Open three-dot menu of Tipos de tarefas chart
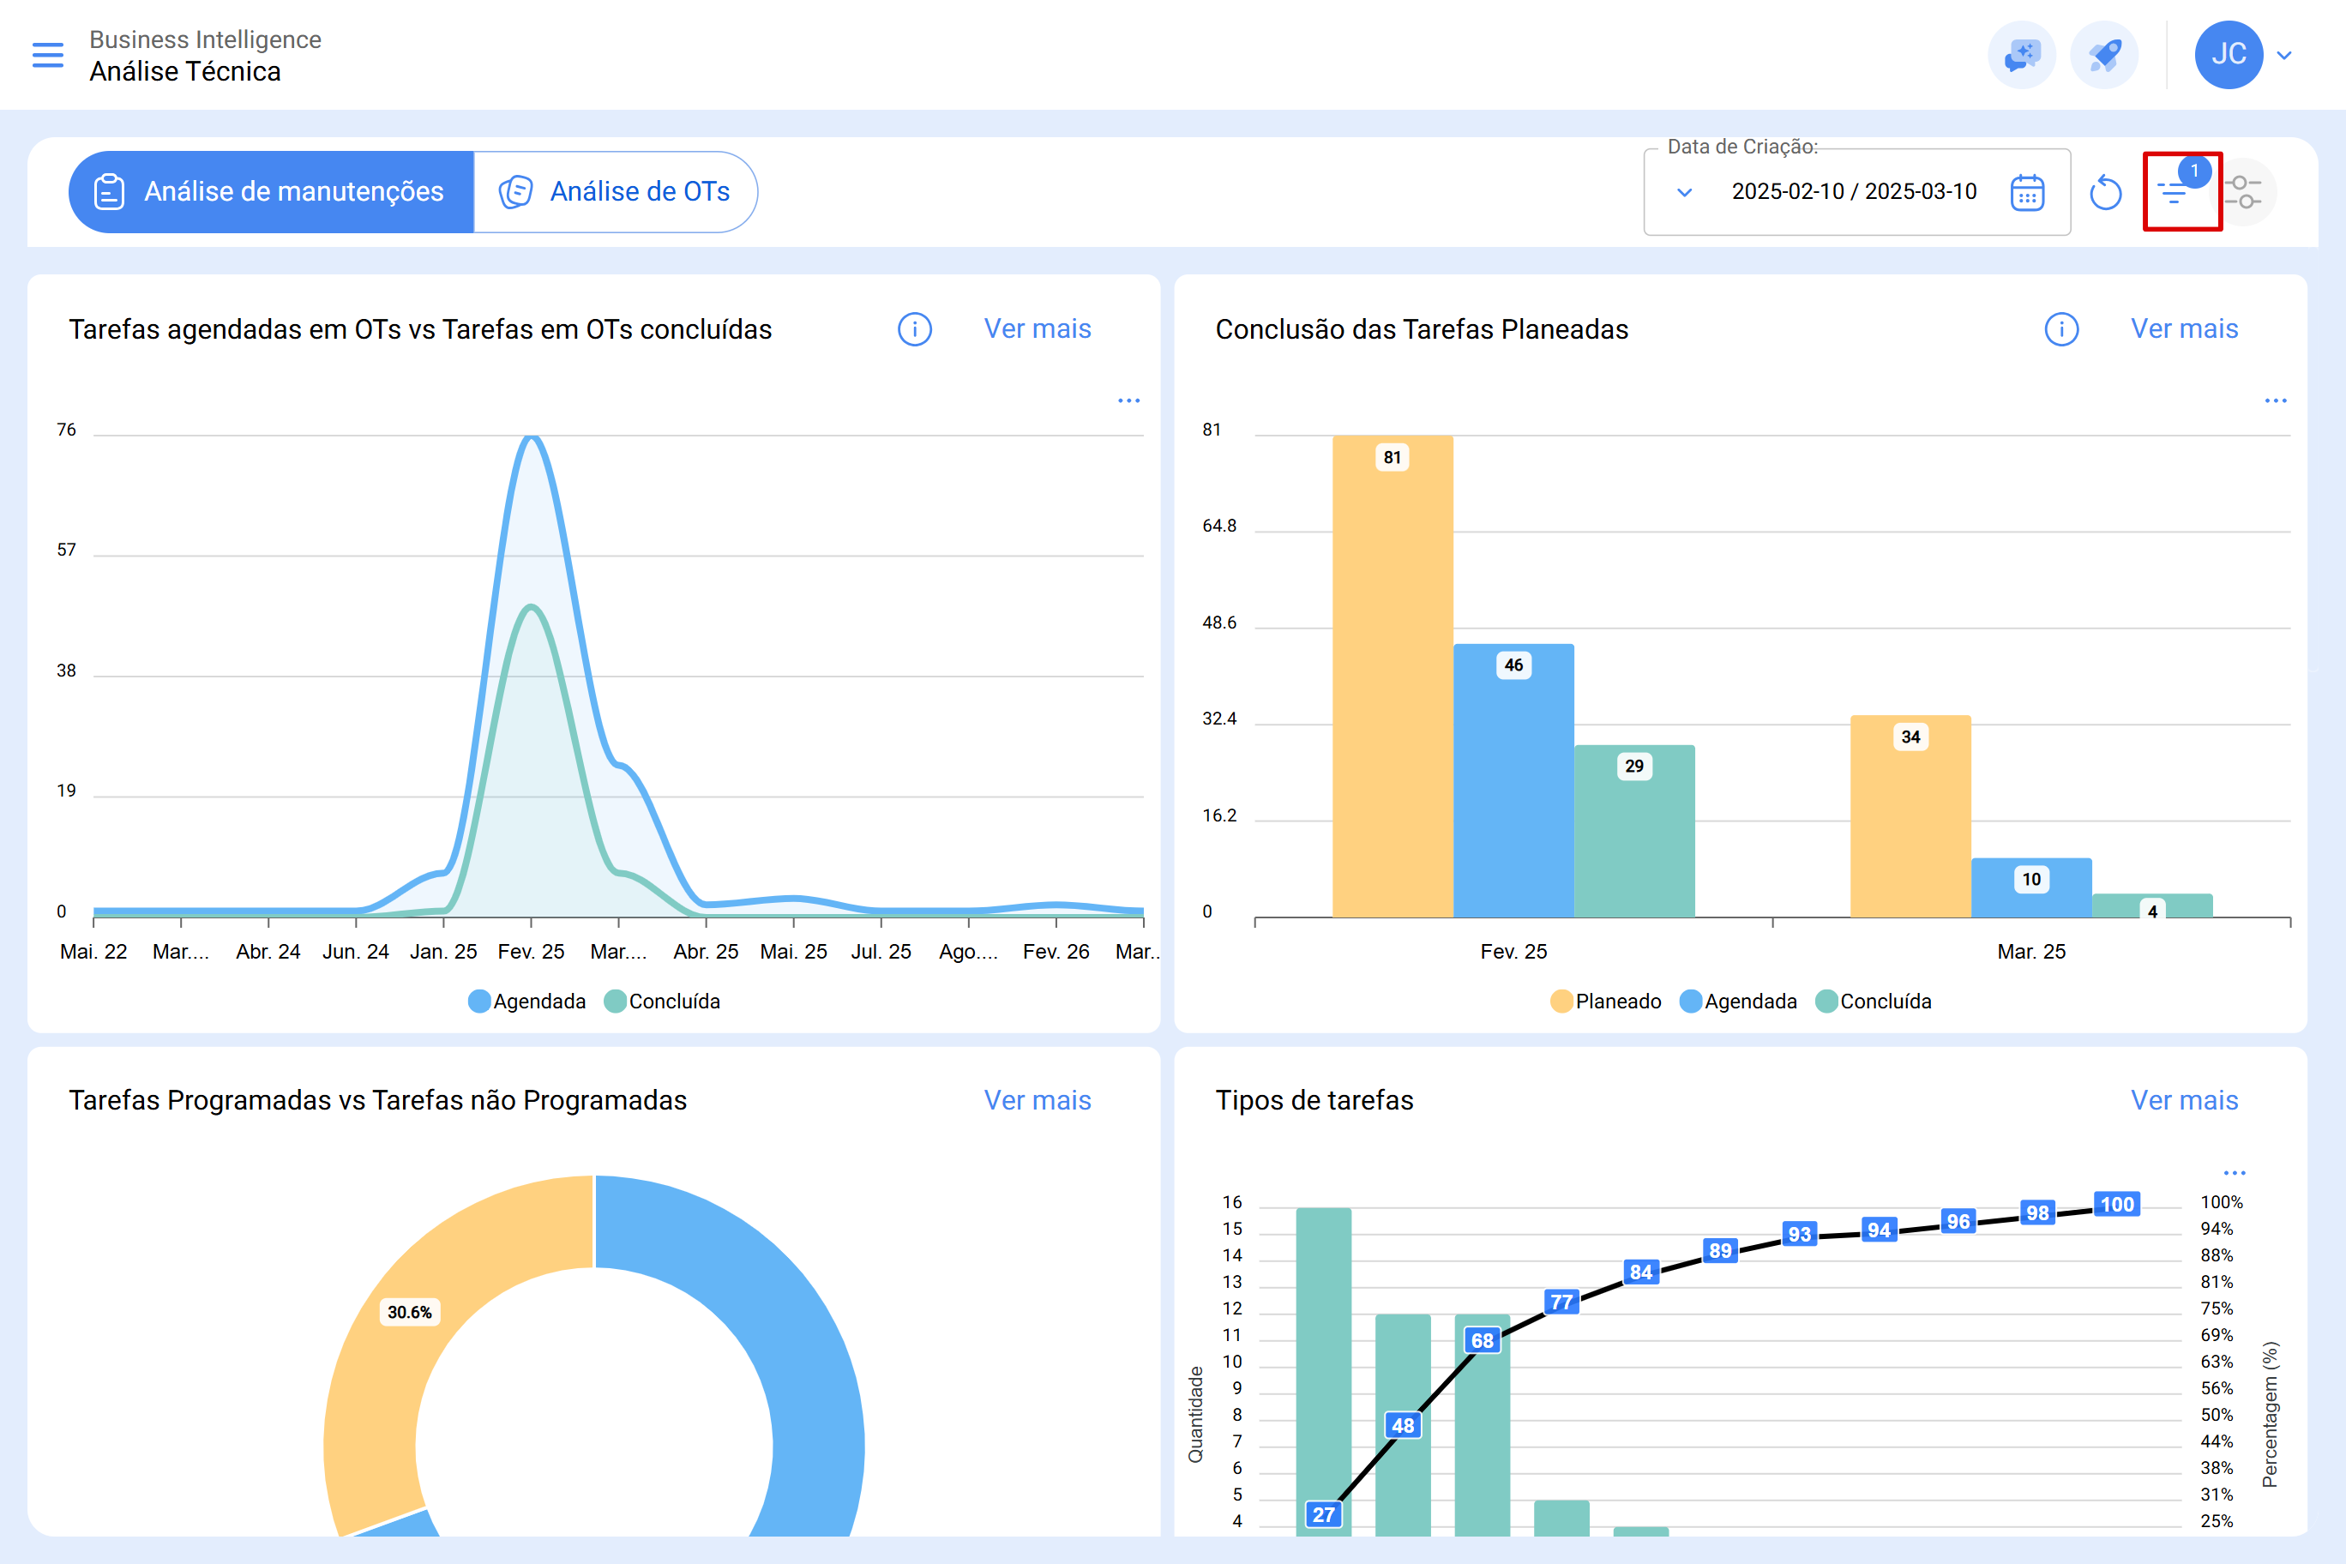 click(x=2235, y=1173)
